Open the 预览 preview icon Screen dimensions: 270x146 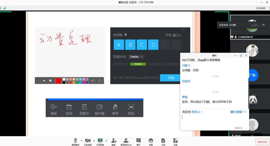pyautogui.click(x=131, y=107)
